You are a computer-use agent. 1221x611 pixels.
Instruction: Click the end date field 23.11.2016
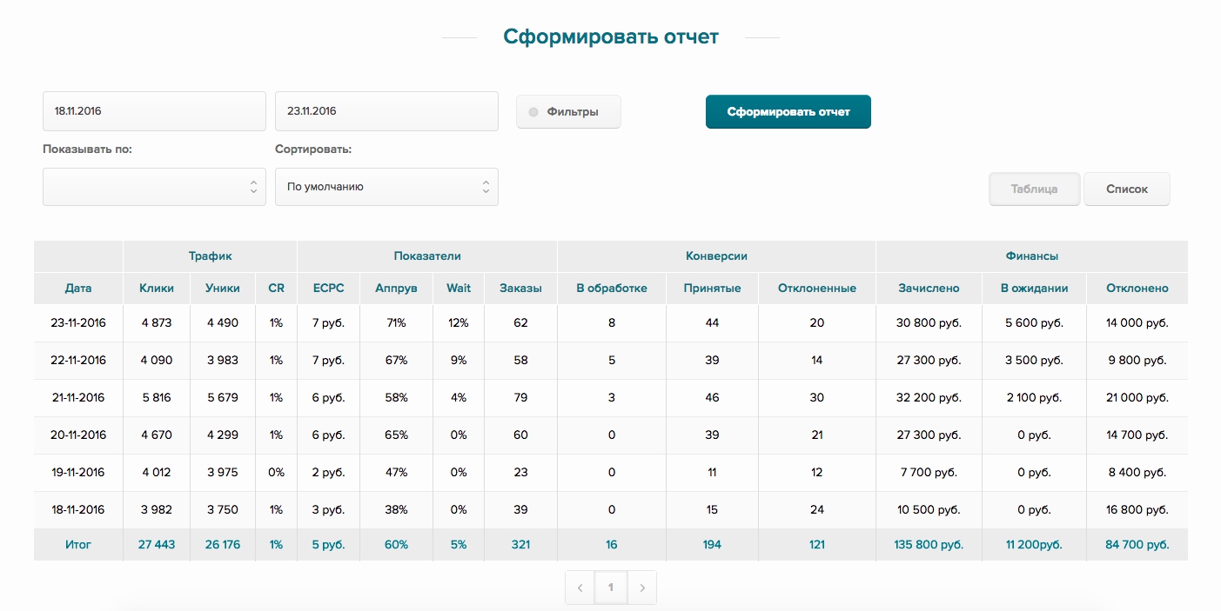386,111
